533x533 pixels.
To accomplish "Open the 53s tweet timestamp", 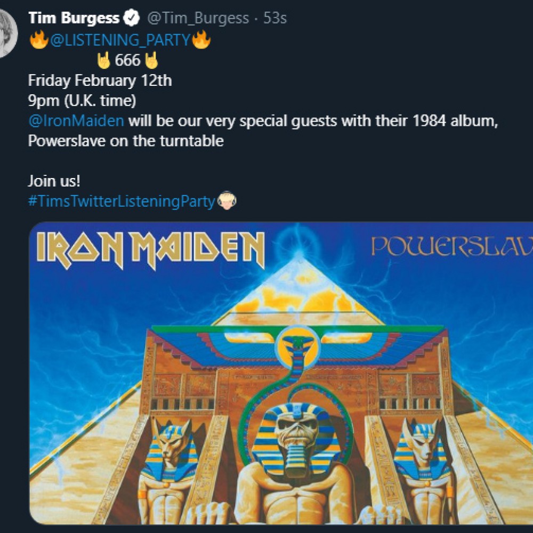I will coord(275,18).
